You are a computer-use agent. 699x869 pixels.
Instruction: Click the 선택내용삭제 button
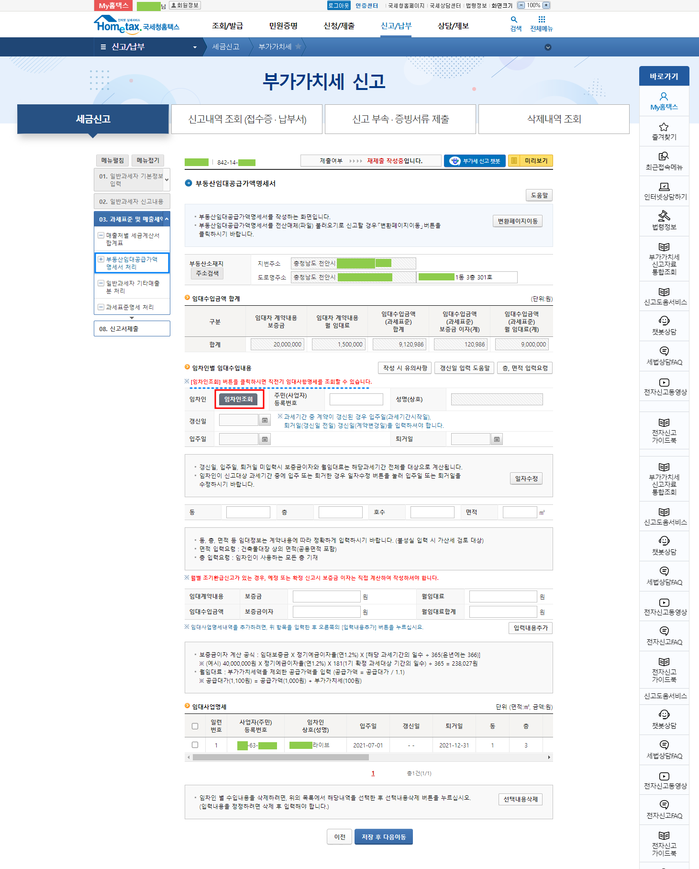pyautogui.click(x=521, y=799)
